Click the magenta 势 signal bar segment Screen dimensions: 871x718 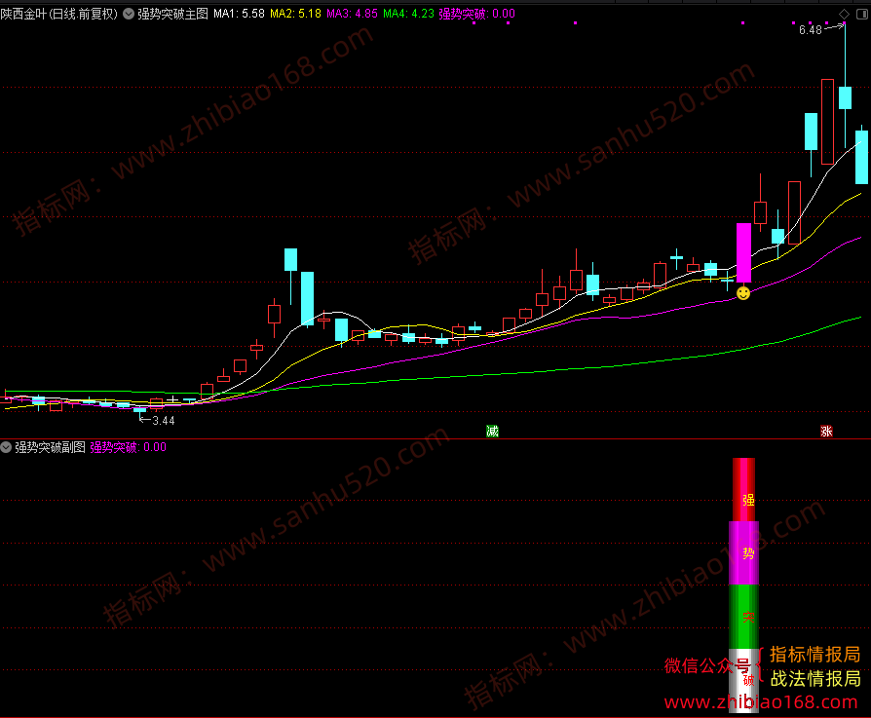[x=743, y=553]
